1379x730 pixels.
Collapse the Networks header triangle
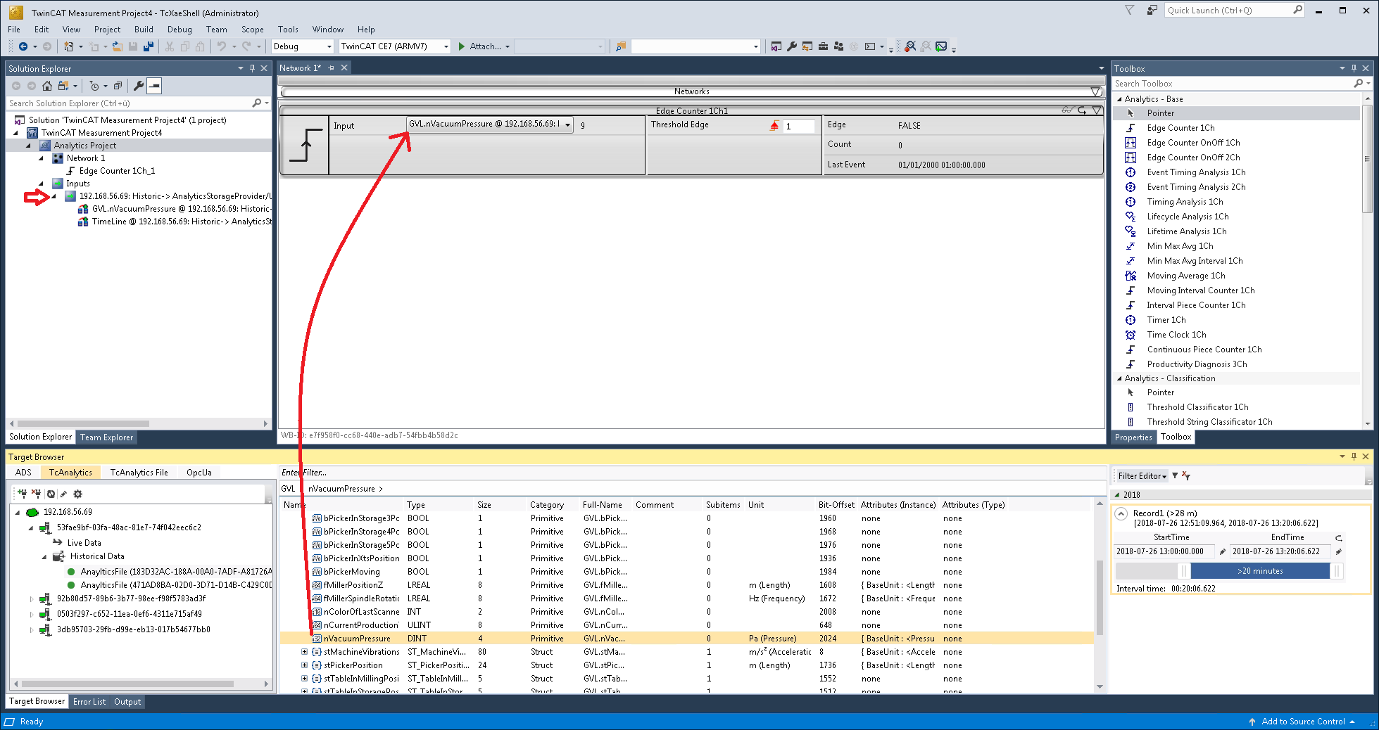(1096, 91)
